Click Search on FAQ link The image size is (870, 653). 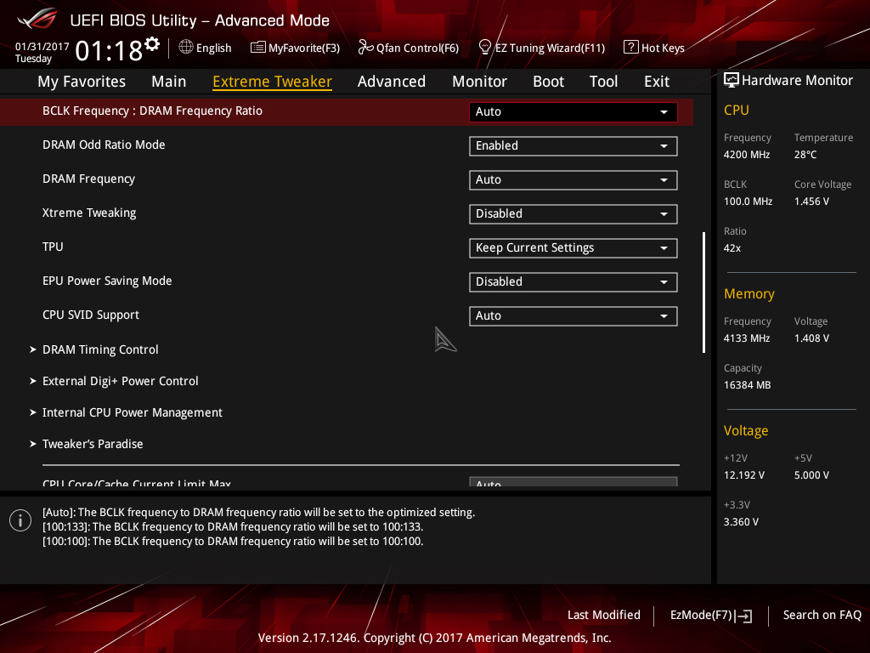822,616
